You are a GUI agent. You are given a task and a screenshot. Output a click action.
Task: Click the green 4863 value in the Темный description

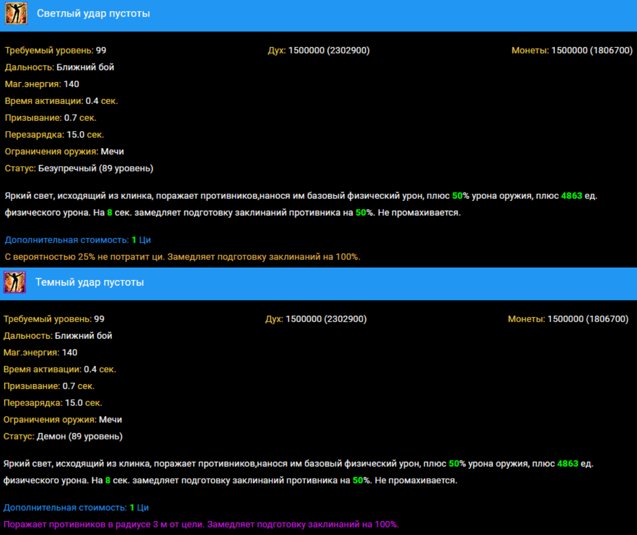[568, 464]
